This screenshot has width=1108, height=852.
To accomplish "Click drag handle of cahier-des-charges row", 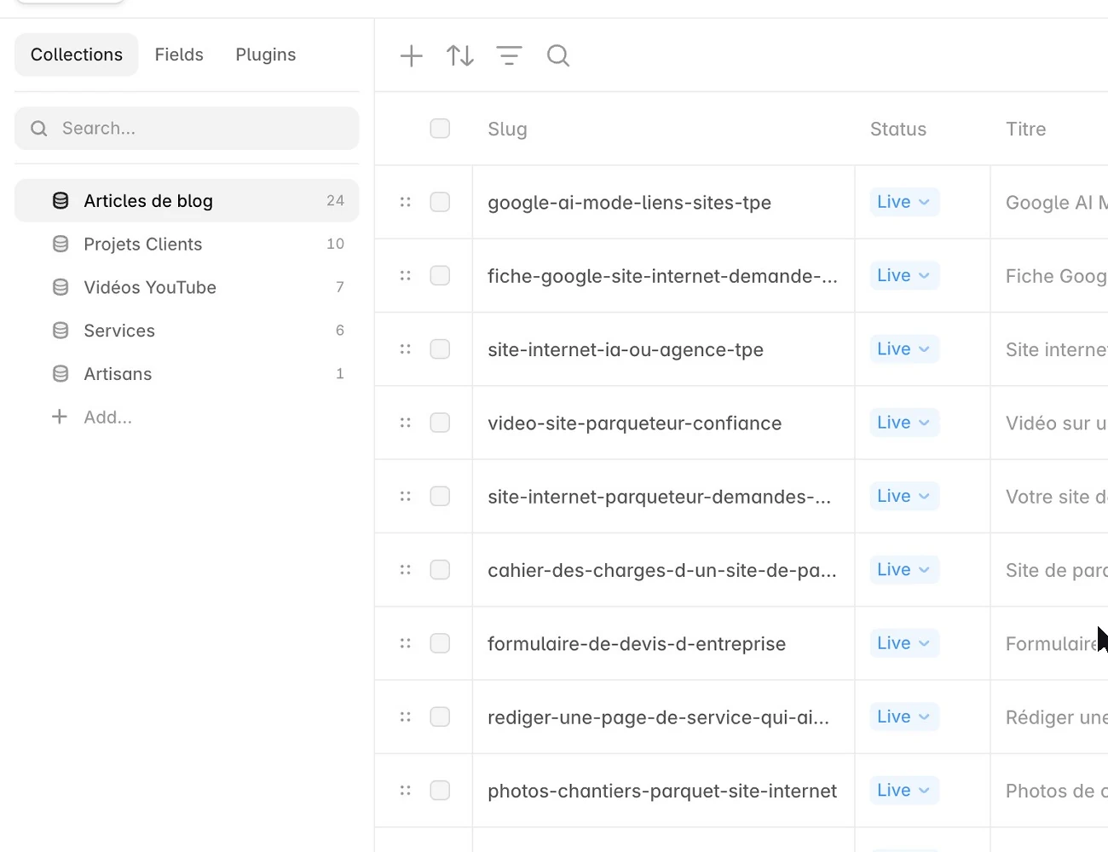I will pyautogui.click(x=406, y=570).
